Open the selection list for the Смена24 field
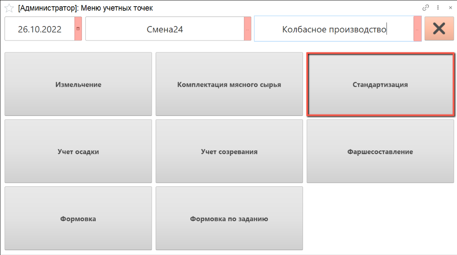This screenshot has height=255, width=457. click(248, 29)
